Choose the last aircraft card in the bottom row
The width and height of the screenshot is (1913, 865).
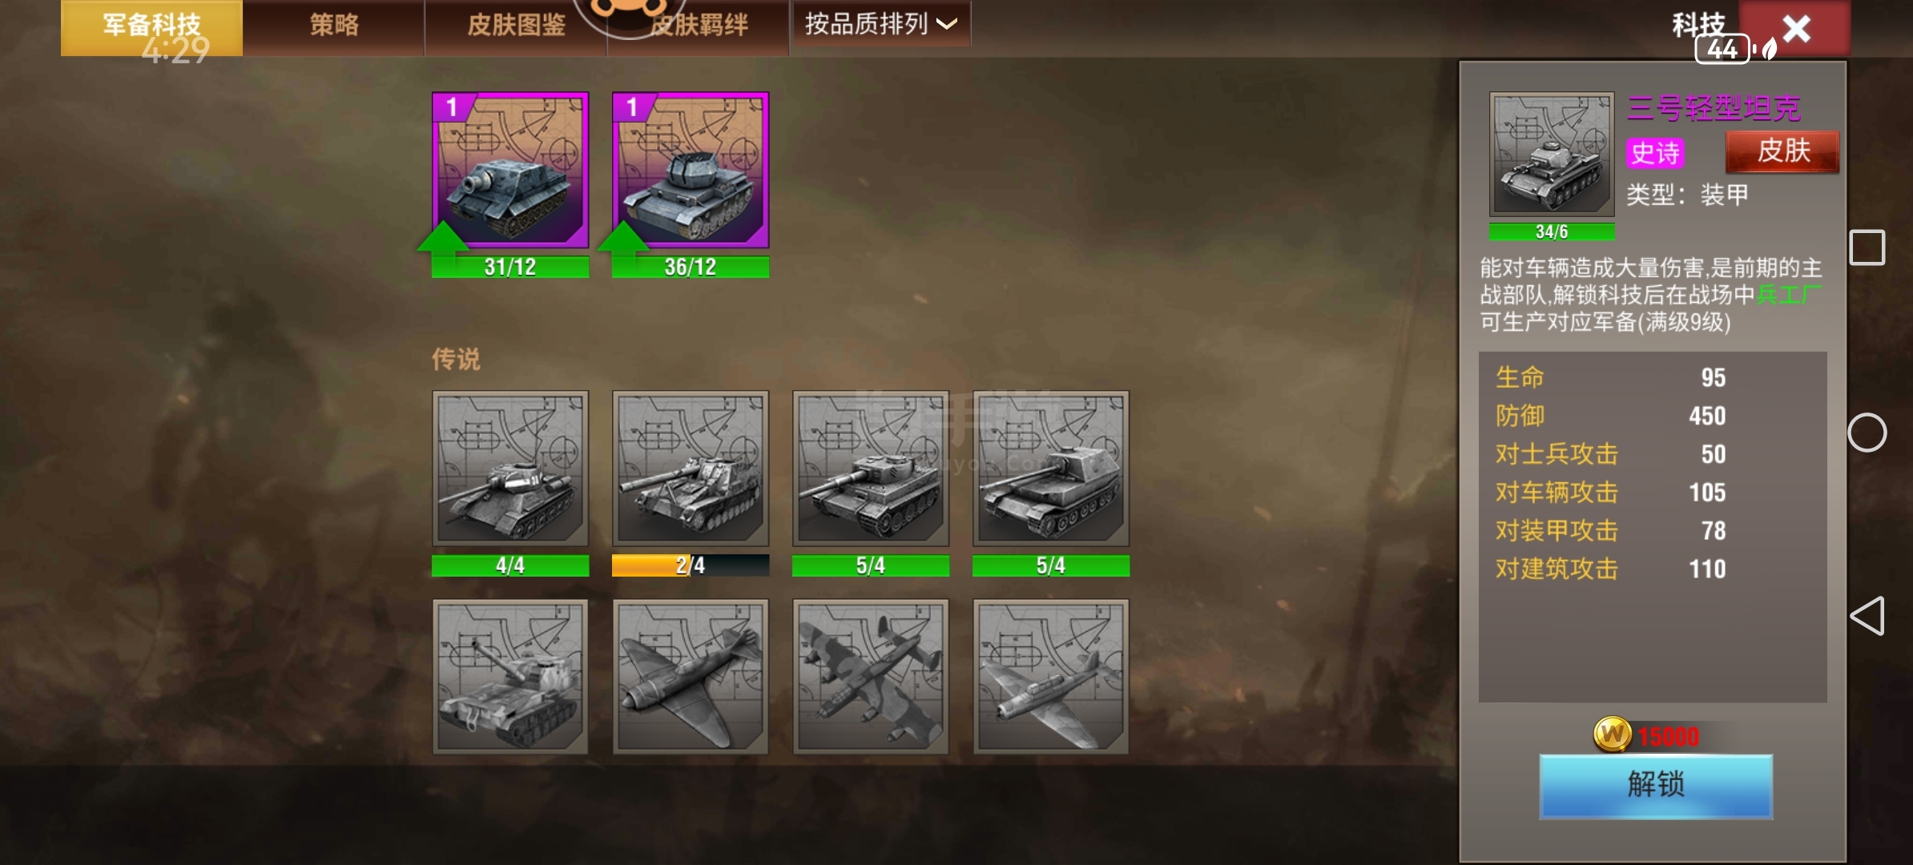(1051, 677)
